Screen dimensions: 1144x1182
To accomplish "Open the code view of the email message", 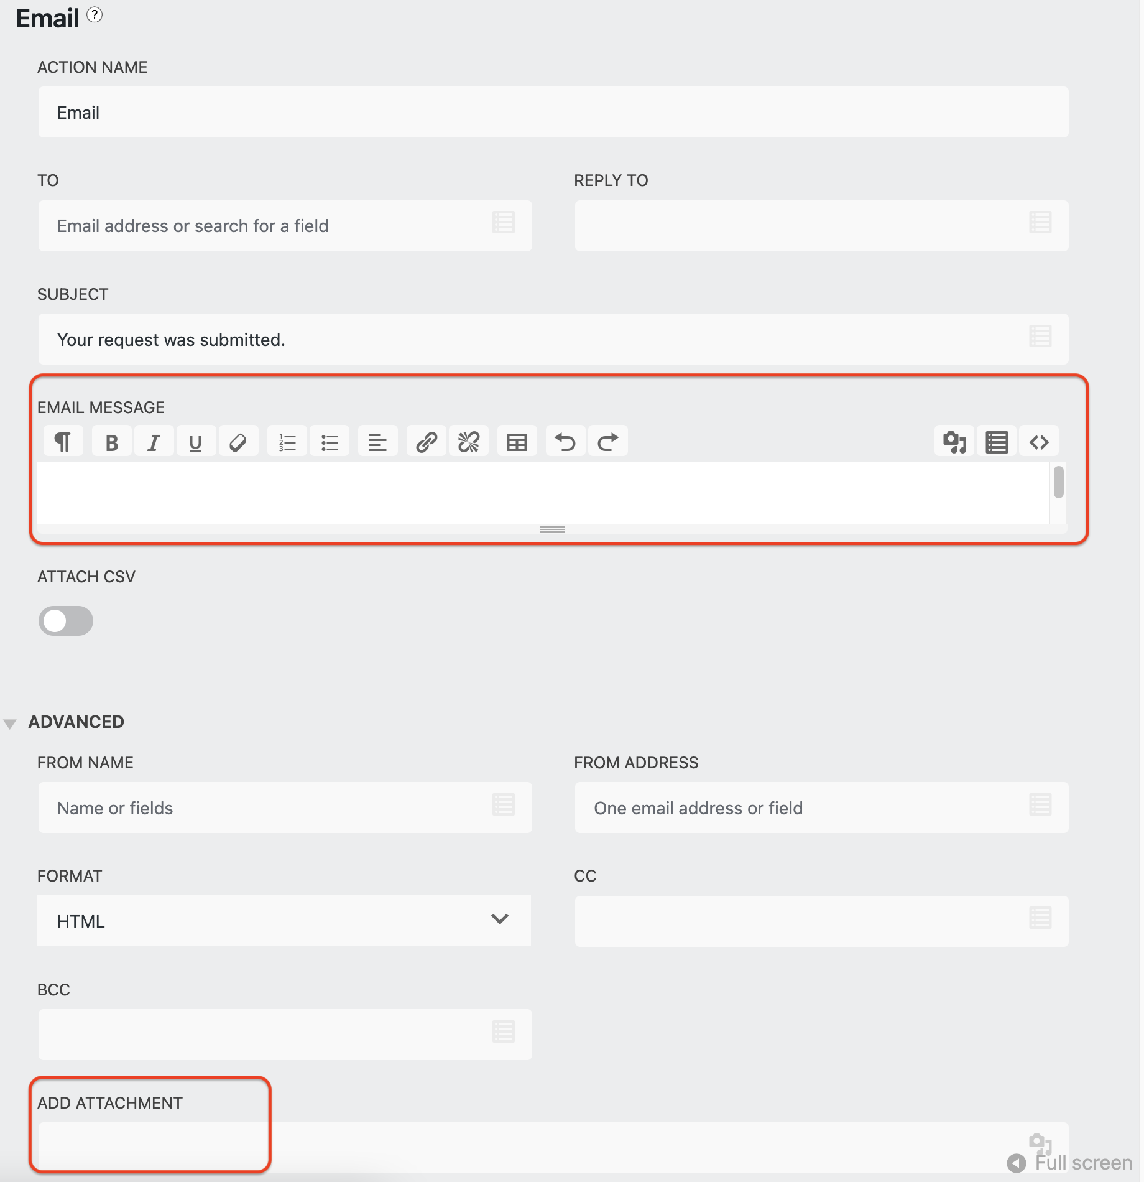I will tap(1038, 440).
